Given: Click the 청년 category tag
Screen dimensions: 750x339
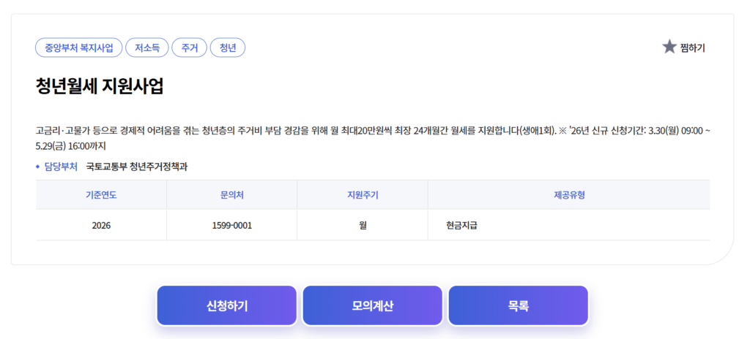Looking at the screenshot, I should [228, 48].
